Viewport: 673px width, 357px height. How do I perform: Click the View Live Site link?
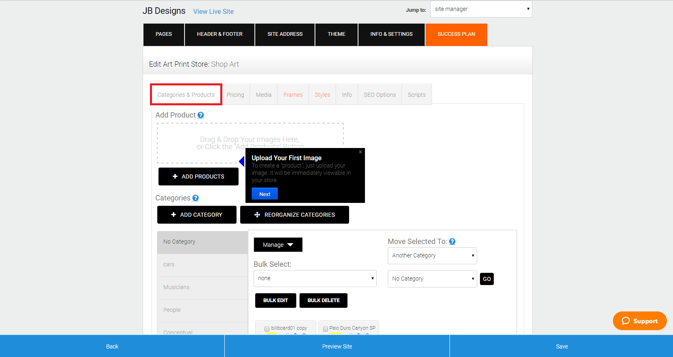(213, 11)
